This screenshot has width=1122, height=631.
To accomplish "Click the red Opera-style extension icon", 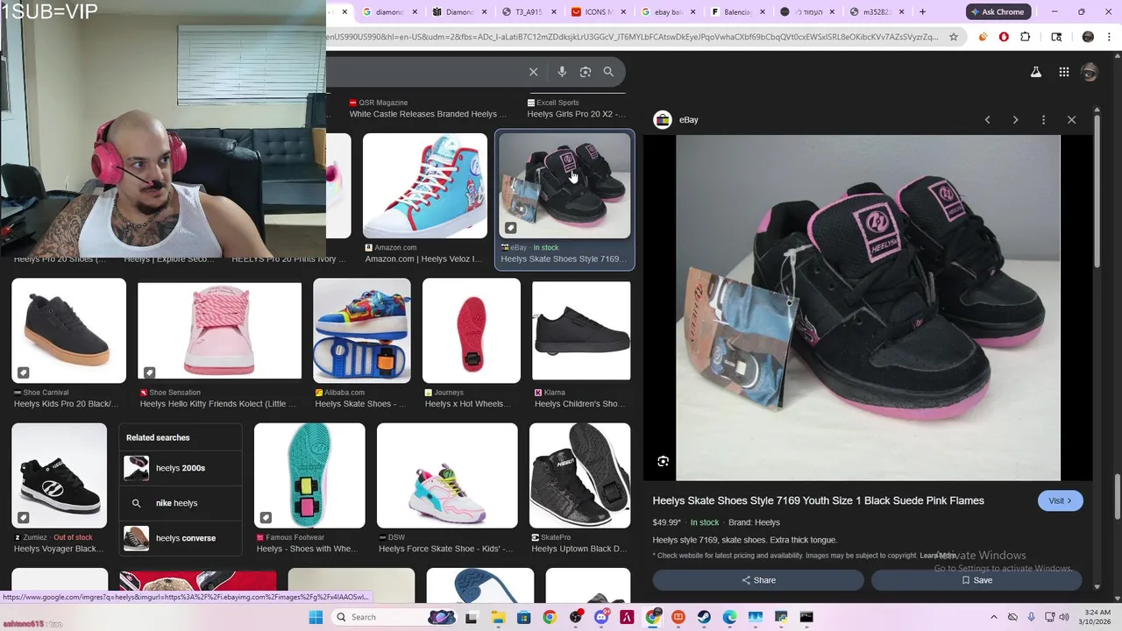I will [1004, 37].
